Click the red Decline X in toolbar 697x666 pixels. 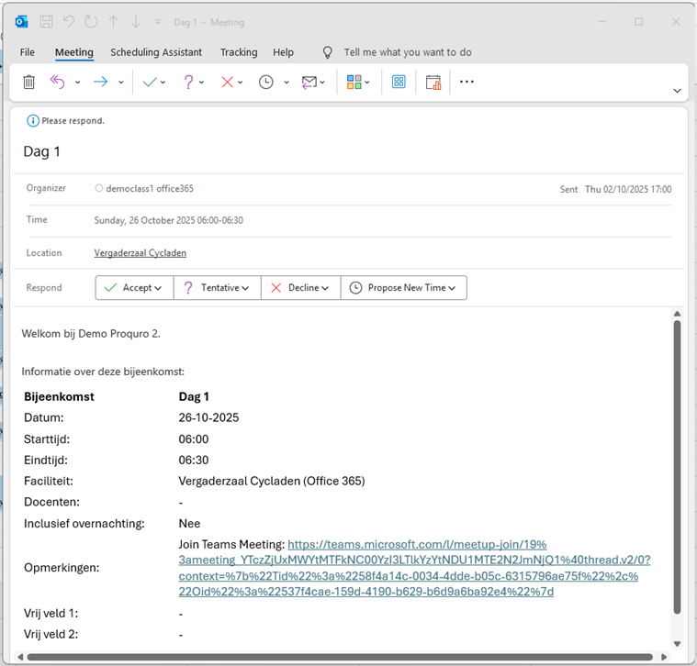227,82
